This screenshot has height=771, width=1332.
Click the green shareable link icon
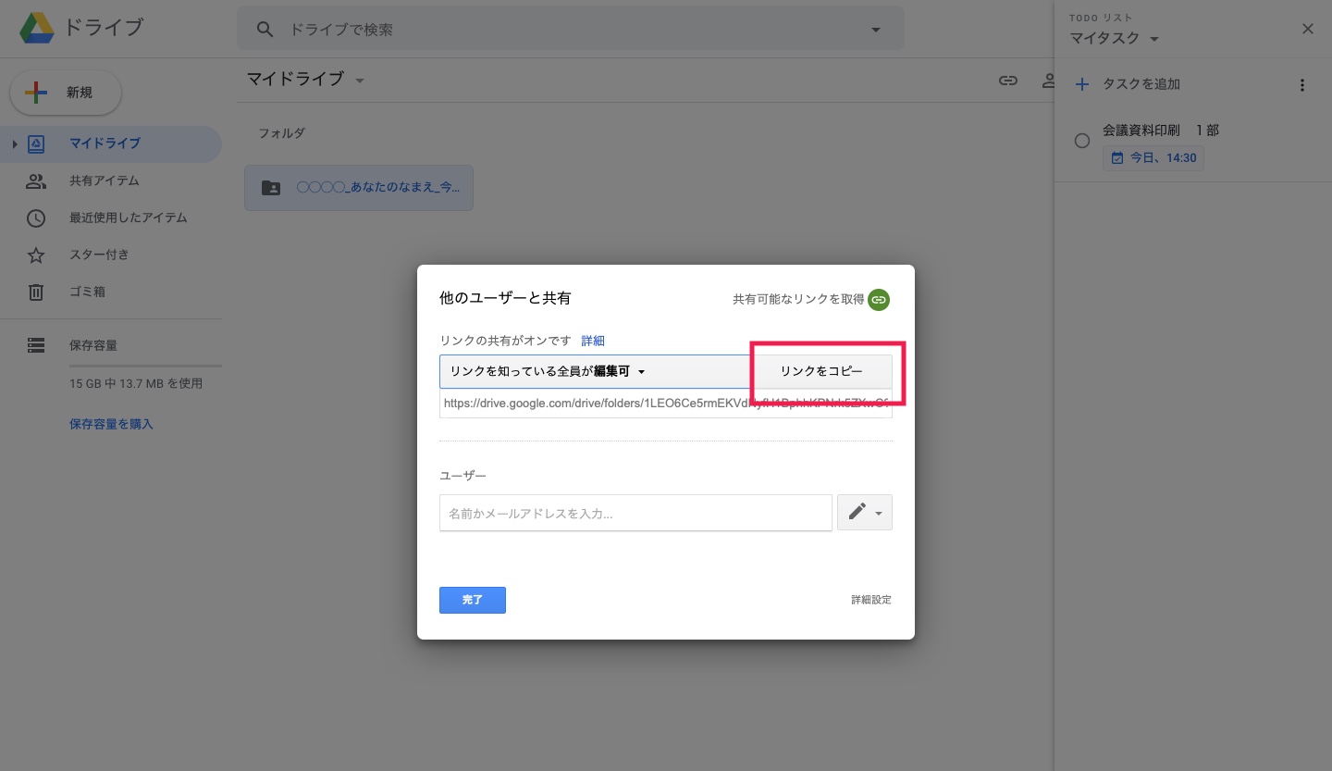tap(879, 299)
